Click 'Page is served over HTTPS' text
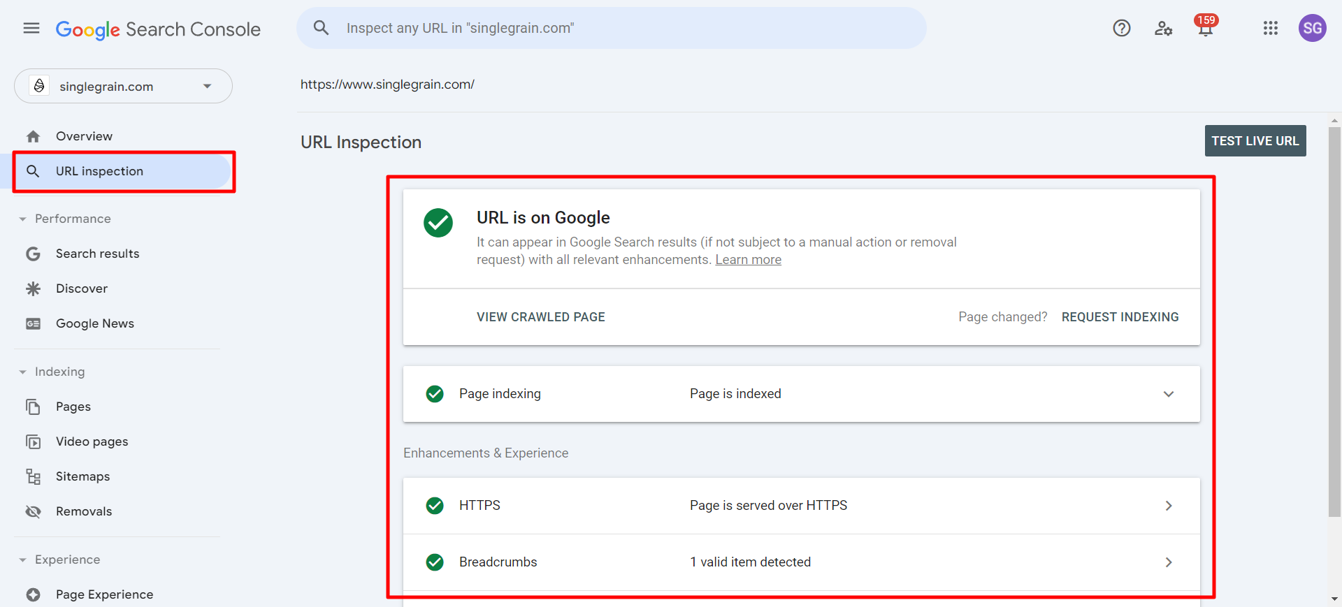The width and height of the screenshot is (1342, 607). click(x=768, y=506)
